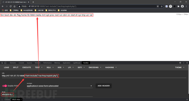Viewport: 189px width, 101px height.
Task: Toggle the DevTools device toolbar icon
Action: tap(5, 63)
